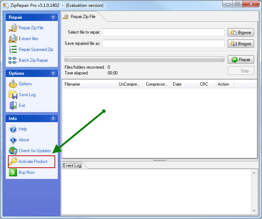This screenshot has height=219, width=262.
Task: Open Extract files tool icon
Action: [x=13, y=39]
